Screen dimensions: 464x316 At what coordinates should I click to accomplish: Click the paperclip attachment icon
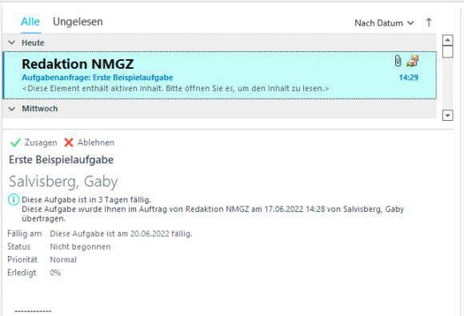[x=398, y=61]
